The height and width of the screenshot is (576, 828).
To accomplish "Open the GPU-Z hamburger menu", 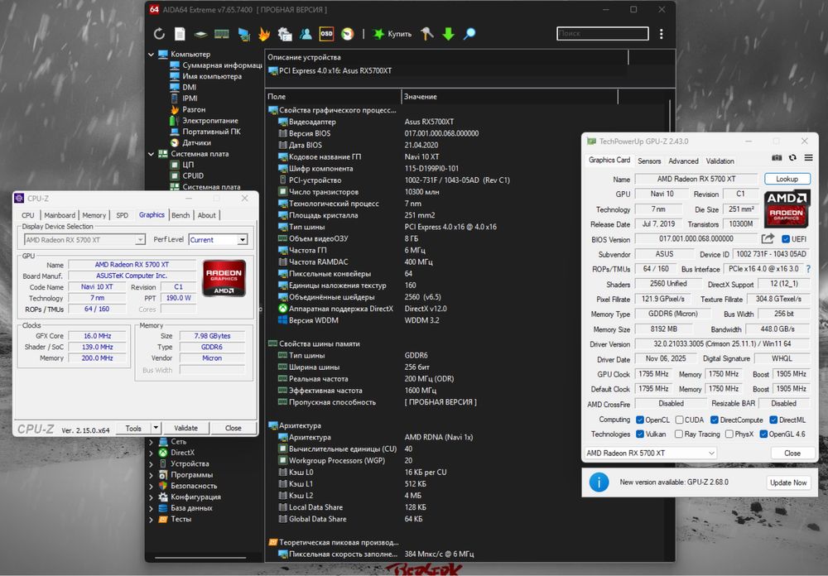I will tap(808, 158).
